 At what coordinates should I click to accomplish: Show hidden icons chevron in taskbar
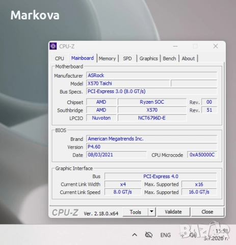pyautogui.click(x=135, y=235)
